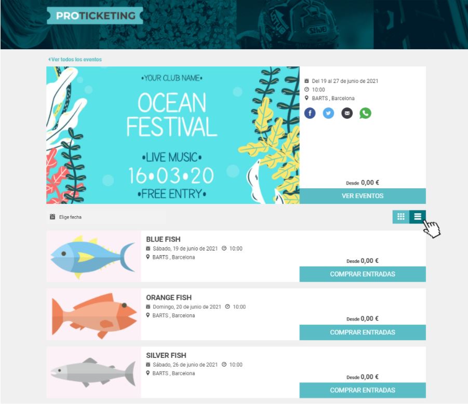Screen dimensions: 468x404
Task: Open the Silver Fish thumbnail image
Action: [x=93, y=372]
